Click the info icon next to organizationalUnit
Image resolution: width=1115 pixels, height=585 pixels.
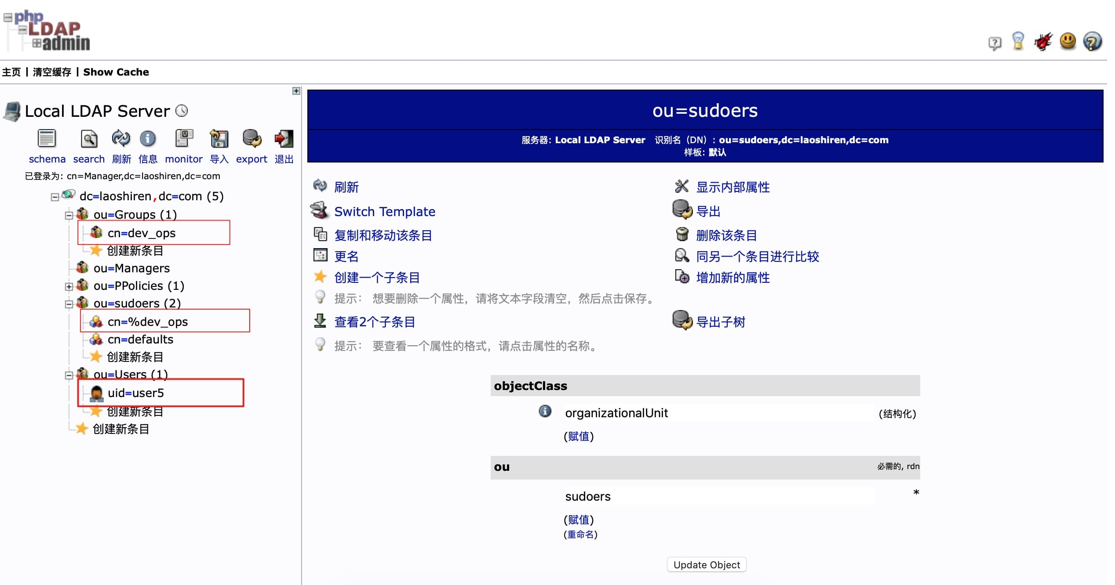pyautogui.click(x=545, y=411)
